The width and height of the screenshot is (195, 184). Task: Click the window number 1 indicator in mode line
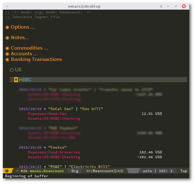tap(7, 171)
